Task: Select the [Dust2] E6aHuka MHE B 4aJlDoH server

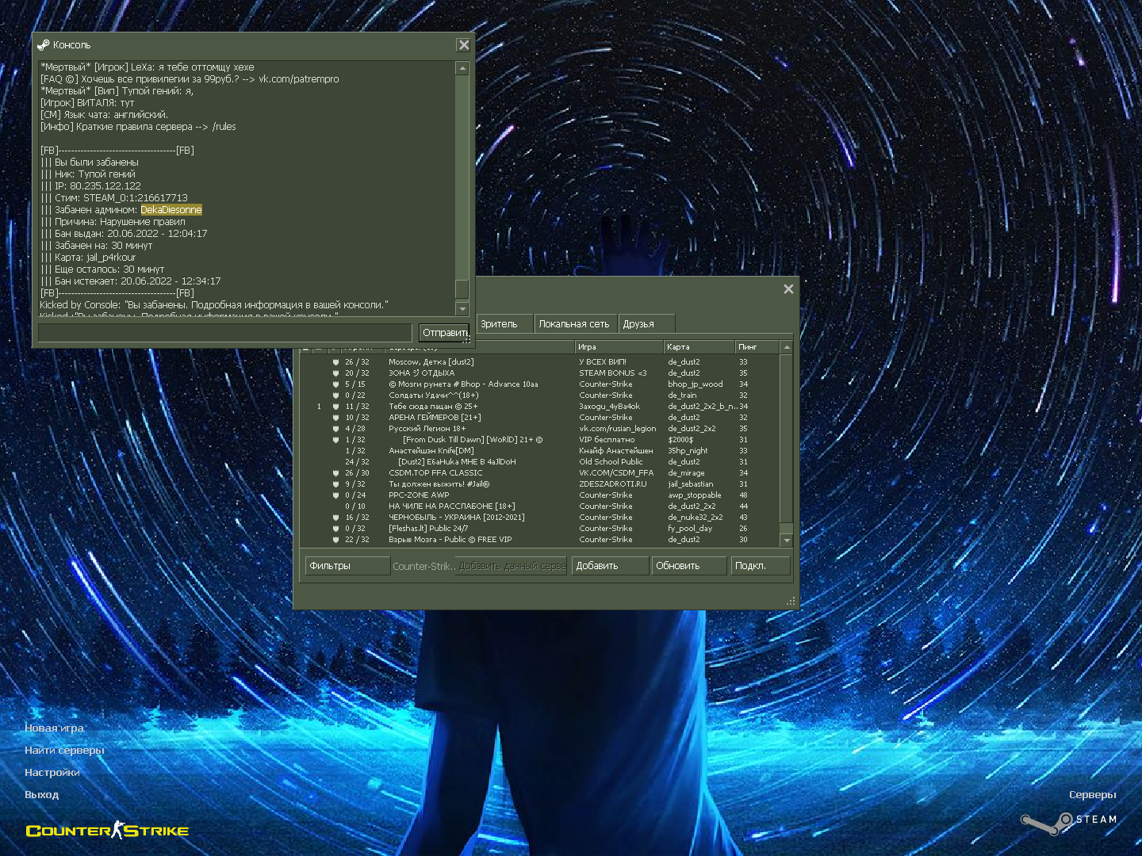Action: [539, 462]
